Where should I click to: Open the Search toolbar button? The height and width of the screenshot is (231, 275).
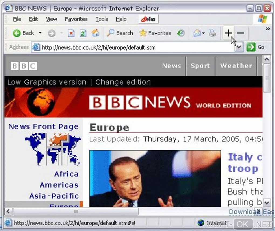[120, 33]
